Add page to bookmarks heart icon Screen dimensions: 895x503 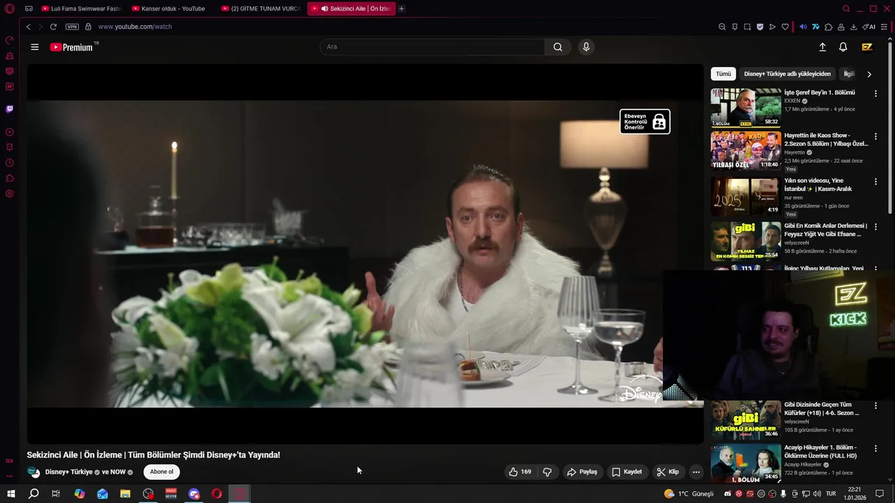click(x=785, y=27)
